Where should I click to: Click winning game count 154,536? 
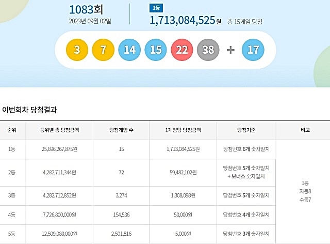[122, 215]
